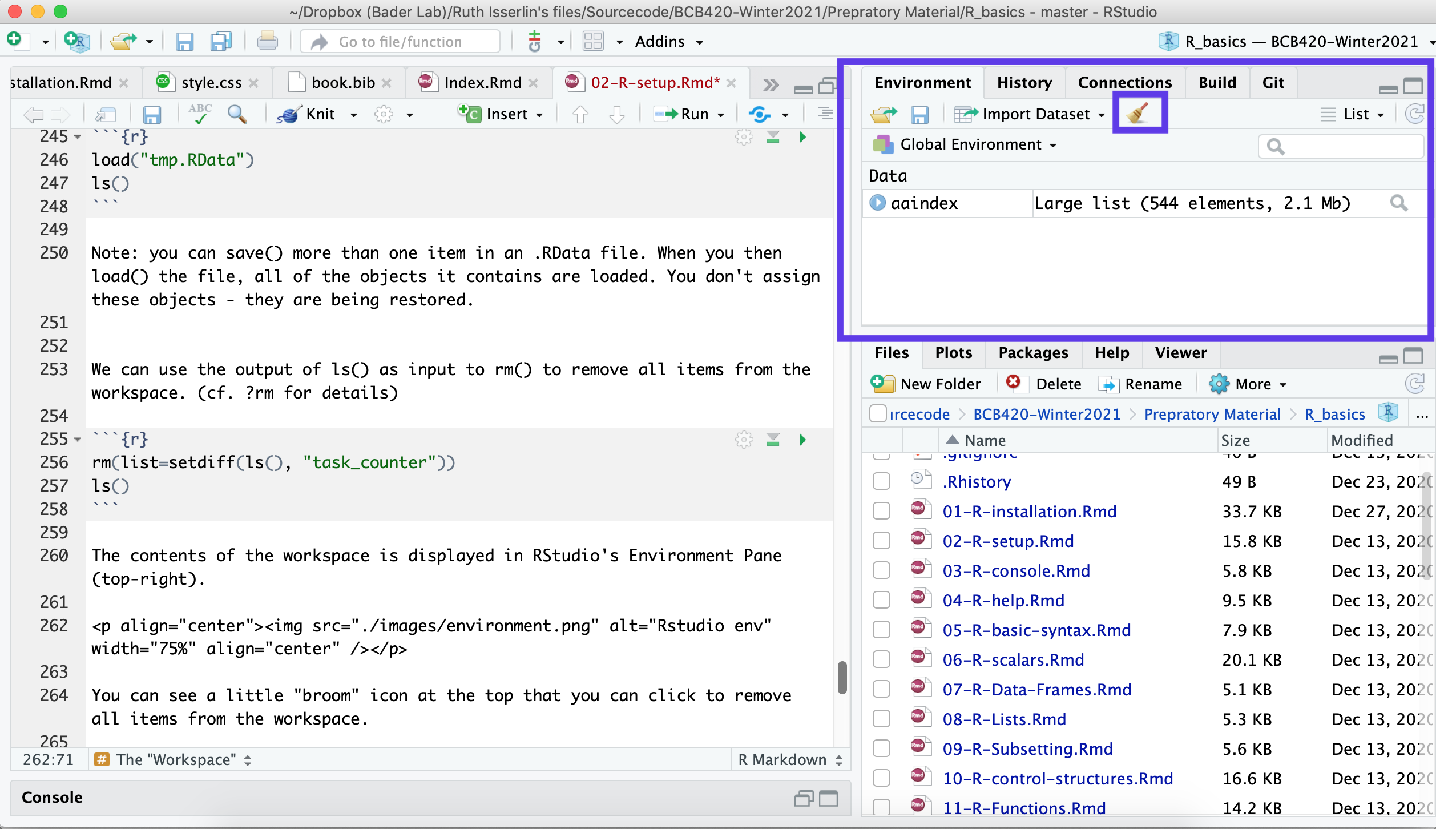Open the Index.Rmd editor tab
The height and width of the screenshot is (829, 1436).
[x=482, y=83]
